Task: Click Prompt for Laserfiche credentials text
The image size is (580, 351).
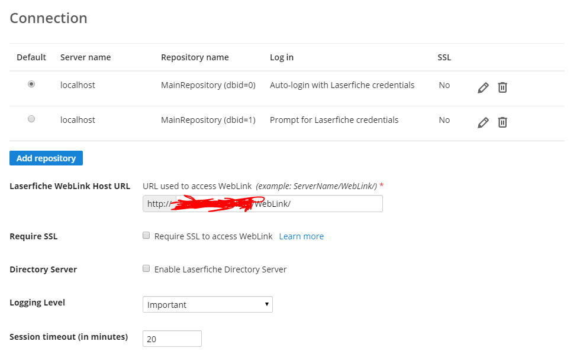Action: point(334,120)
